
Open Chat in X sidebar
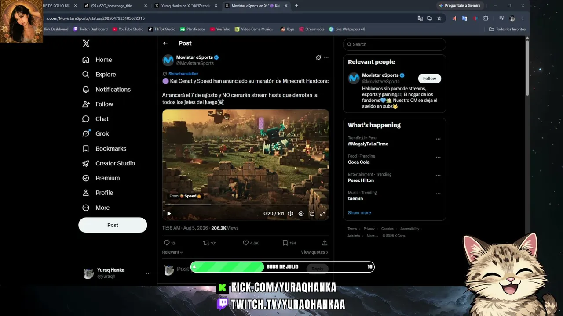[x=95, y=119]
